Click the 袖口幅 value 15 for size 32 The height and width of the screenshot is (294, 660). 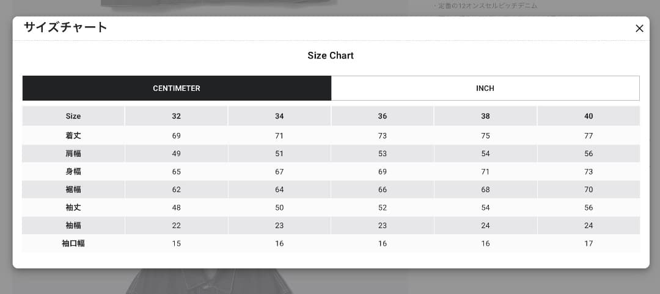[x=177, y=243]
